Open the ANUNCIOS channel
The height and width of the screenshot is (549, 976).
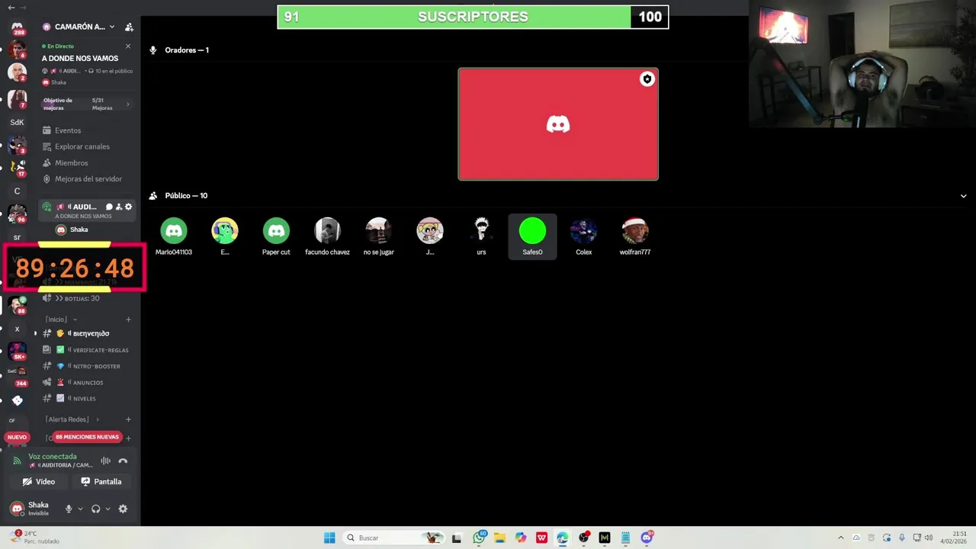[88, 382]
